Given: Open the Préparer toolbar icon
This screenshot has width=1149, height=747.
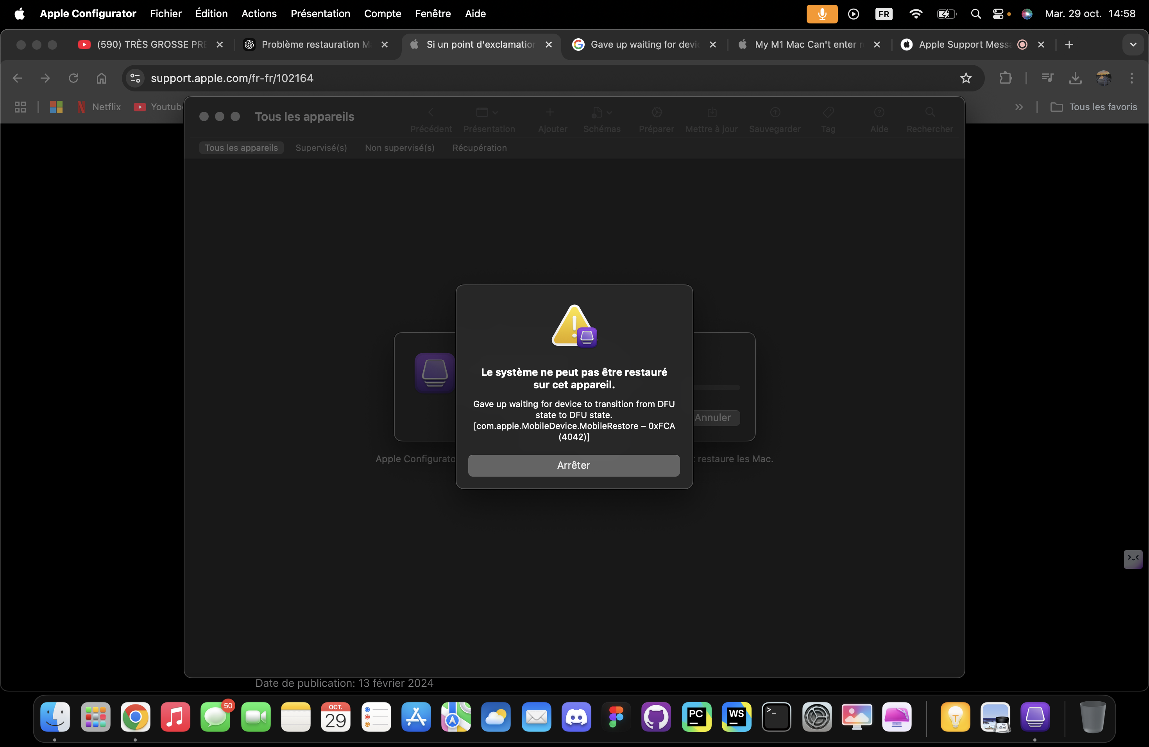Looking at the screenshot, I should (656, 113).
